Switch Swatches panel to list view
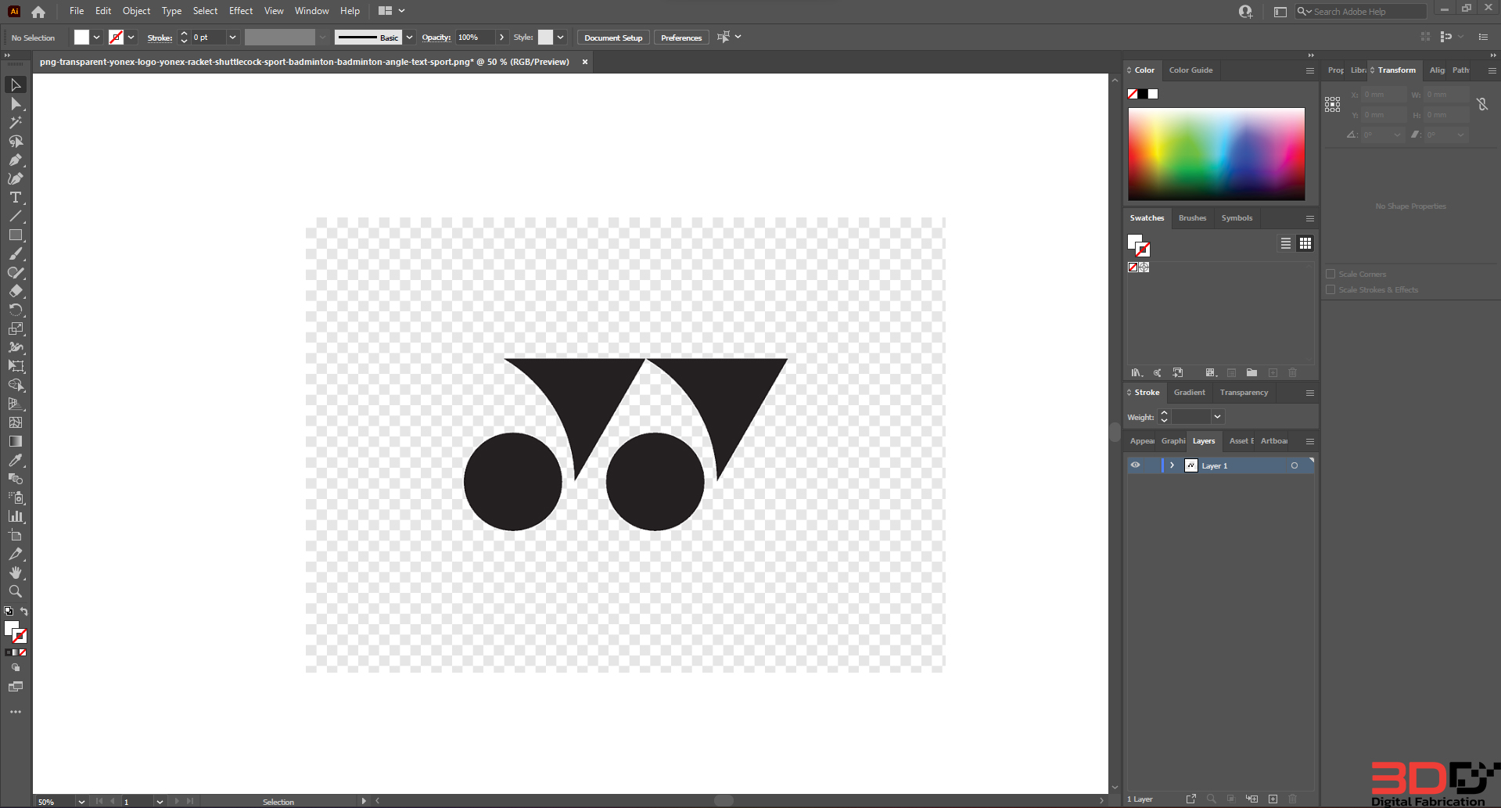 (1285, 244)
